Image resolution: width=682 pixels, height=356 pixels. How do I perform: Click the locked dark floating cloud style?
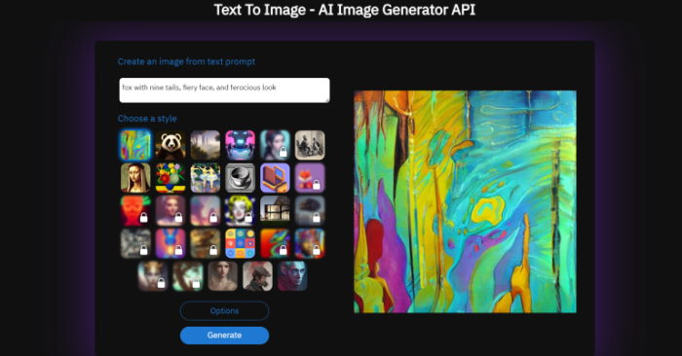[310, 210]
